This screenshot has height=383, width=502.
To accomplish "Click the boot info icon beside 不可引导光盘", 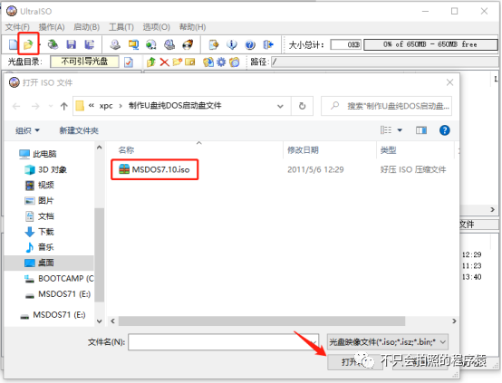I will point(129,62).
